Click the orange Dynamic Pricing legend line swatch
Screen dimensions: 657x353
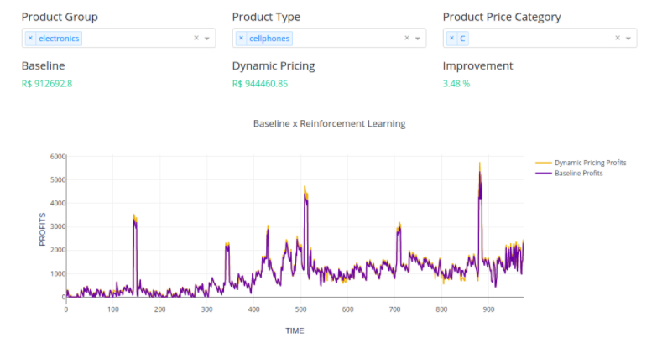pyautogui.click(x=543, y=163)
